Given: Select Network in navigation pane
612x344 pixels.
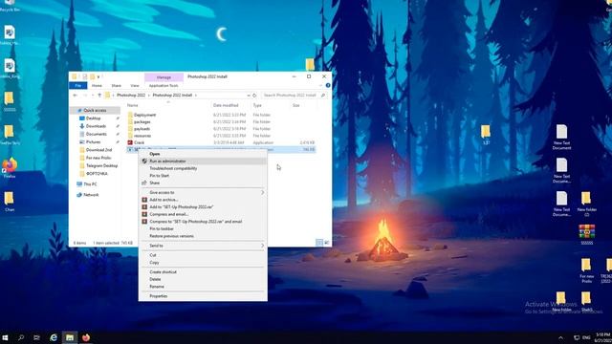Looking at the screenshot, I should (91, 195).
